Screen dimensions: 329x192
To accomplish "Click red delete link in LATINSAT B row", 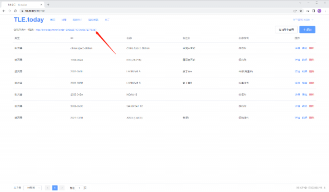I will tap(312, 83).
